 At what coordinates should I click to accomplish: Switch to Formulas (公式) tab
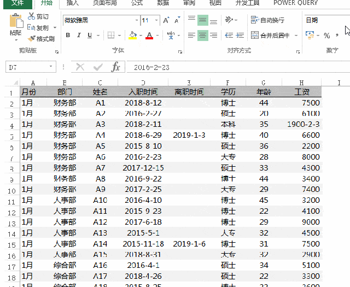[137, 3]
